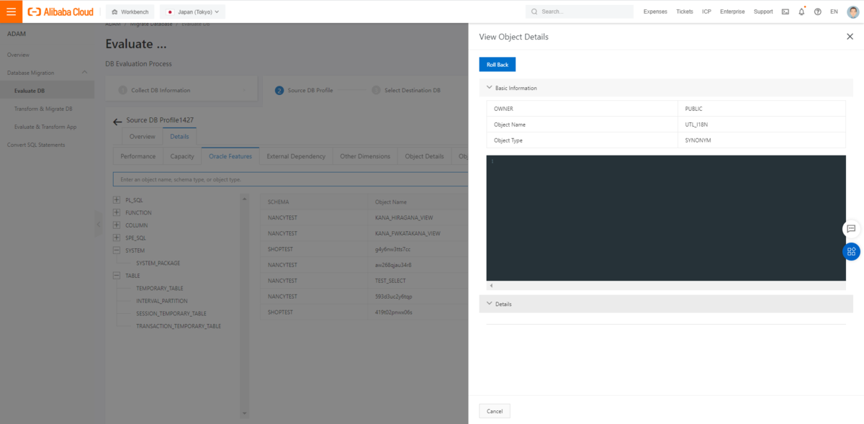Click the tree scrollbar down arrow
Screen dimensions: 864x424
pyautogui.click(x=244, y=413)
